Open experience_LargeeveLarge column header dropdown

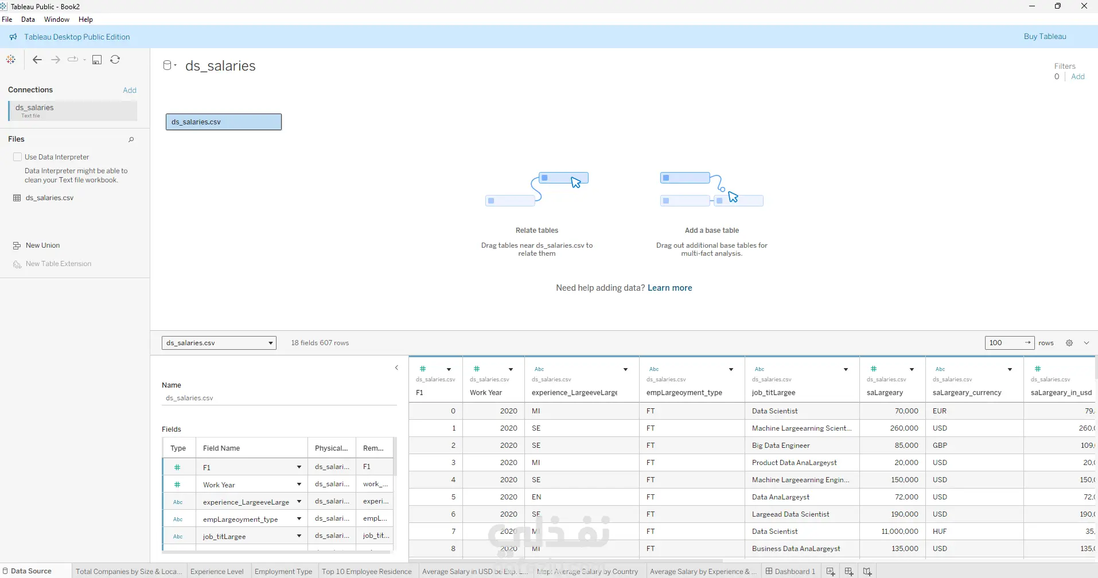pos(626,369)
